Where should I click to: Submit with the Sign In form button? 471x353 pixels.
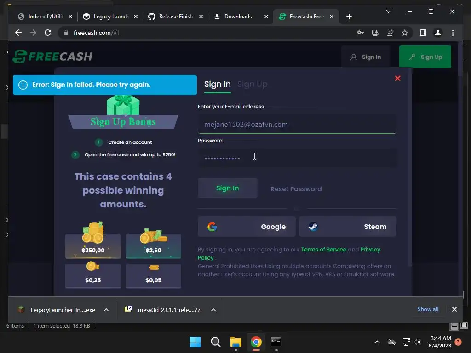point(227,188)
